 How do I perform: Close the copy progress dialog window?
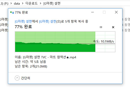(x=116, y=12)
